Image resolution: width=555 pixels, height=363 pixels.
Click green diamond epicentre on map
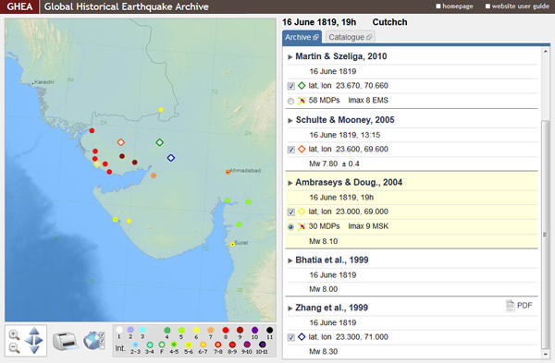click(x=159, y=142)
